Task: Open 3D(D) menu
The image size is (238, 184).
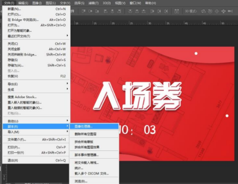Action: [x=107, y=3]
